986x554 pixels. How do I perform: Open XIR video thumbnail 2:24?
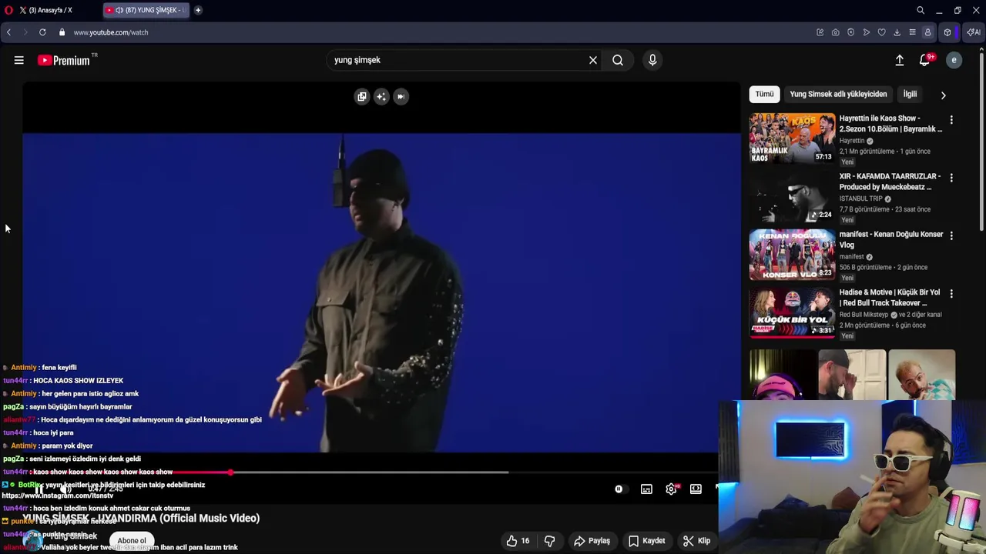tap(792, 196)
